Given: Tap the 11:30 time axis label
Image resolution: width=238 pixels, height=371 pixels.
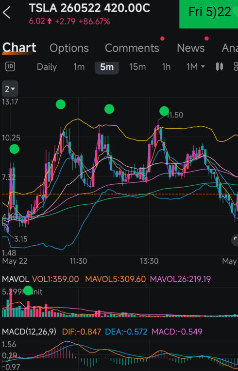Looking at the screenshot, I should pos(78,261).
